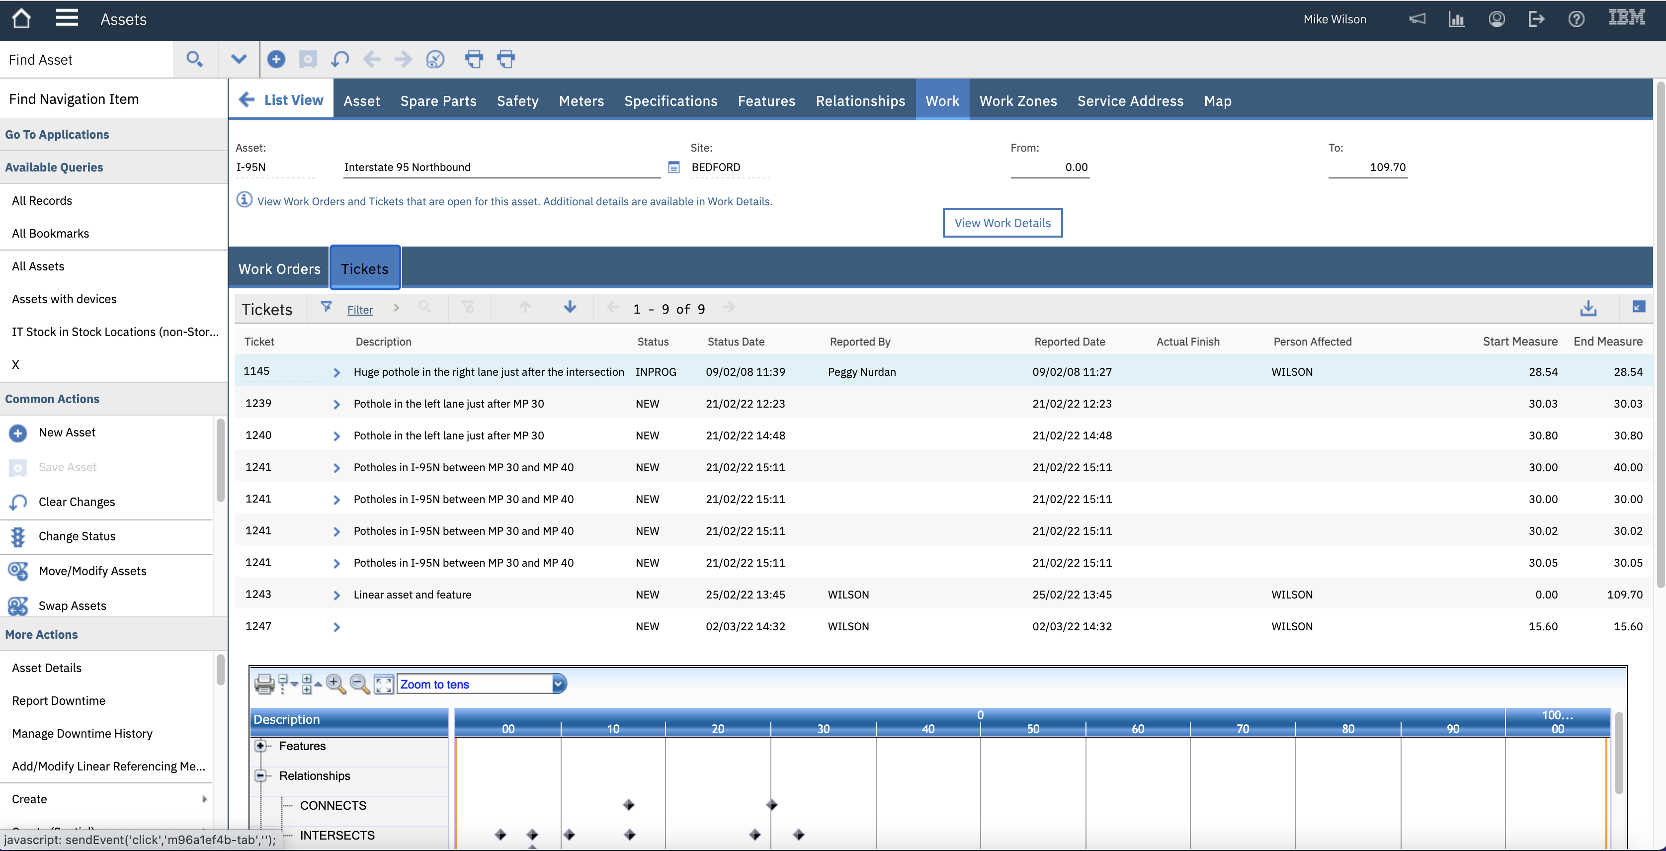Create a new record using the plus icon
1666x851 pixels.
point(276,59)
